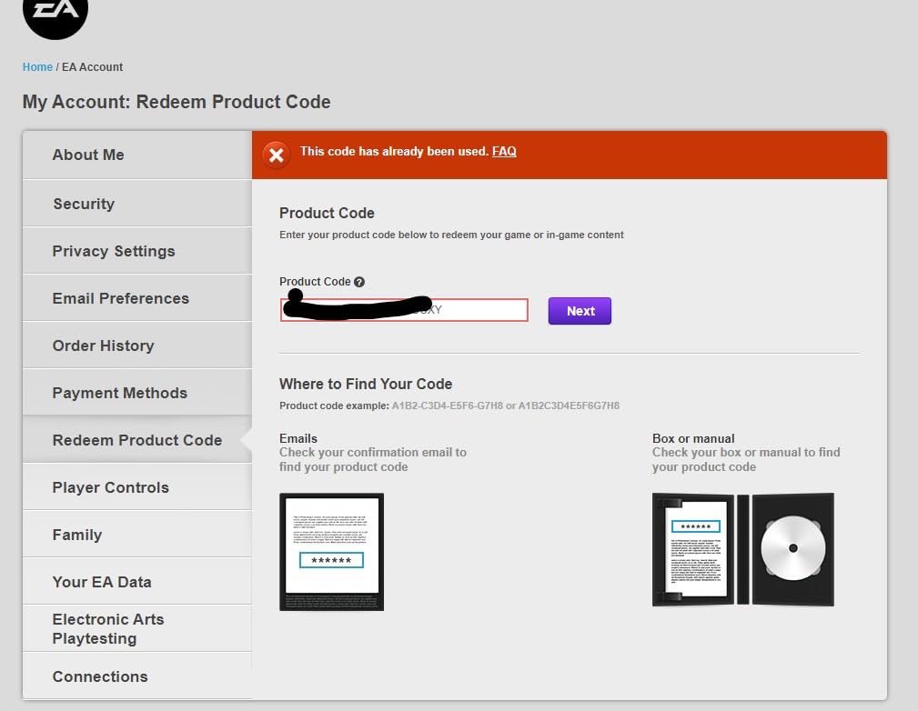Click 'My Account: Redeem Product Code' heading
This screenshot has height=711, width=918.
pos(177,102)
